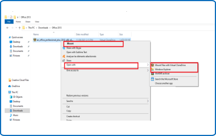216x136 pixels.
Task: Click the Microsoft Store bag icon
Action: [152, 79]
